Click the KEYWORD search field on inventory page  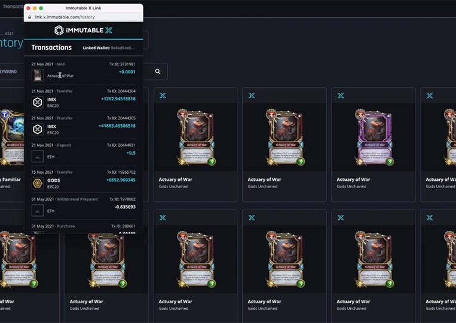[x=8, y=72]
